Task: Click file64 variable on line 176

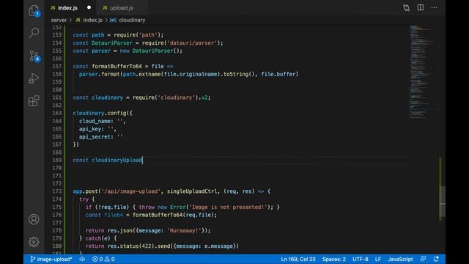Action: click(x=114, y=215)
